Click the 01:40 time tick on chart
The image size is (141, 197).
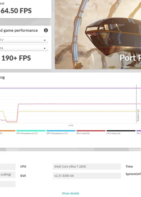coord(71,125)
